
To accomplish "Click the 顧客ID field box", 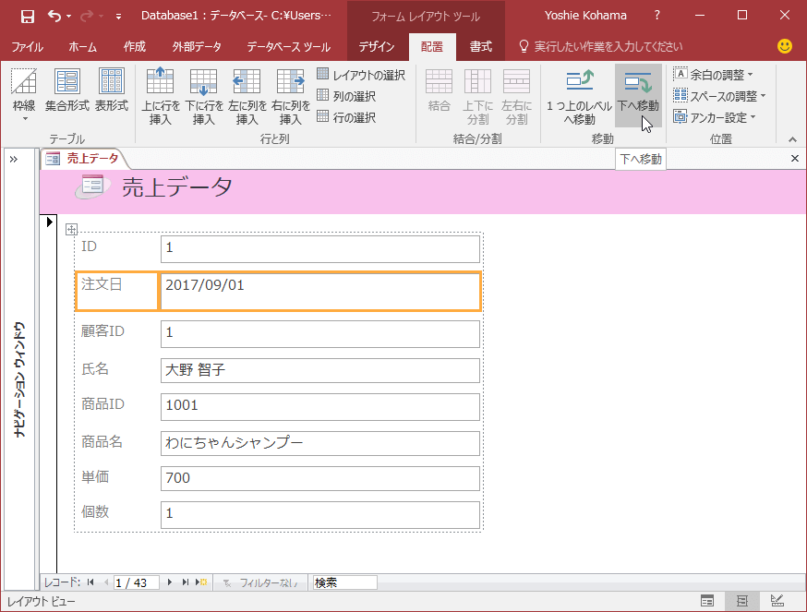I will (320, 333).
